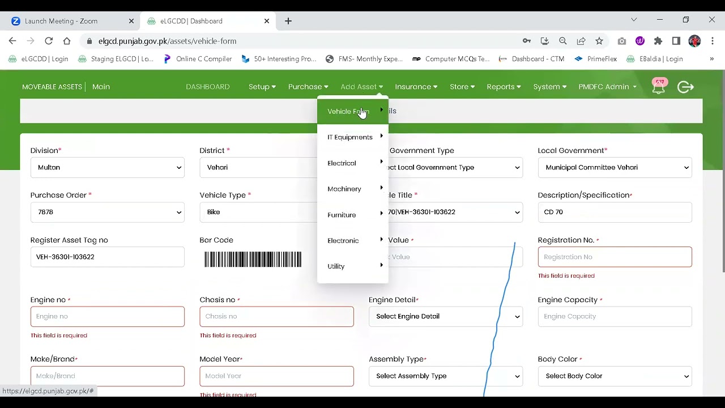Image resolution: width=725 pixels, height=408 pixels.
Task: Open PrimeFlex bookmark
Action: (x=596, y=58)
